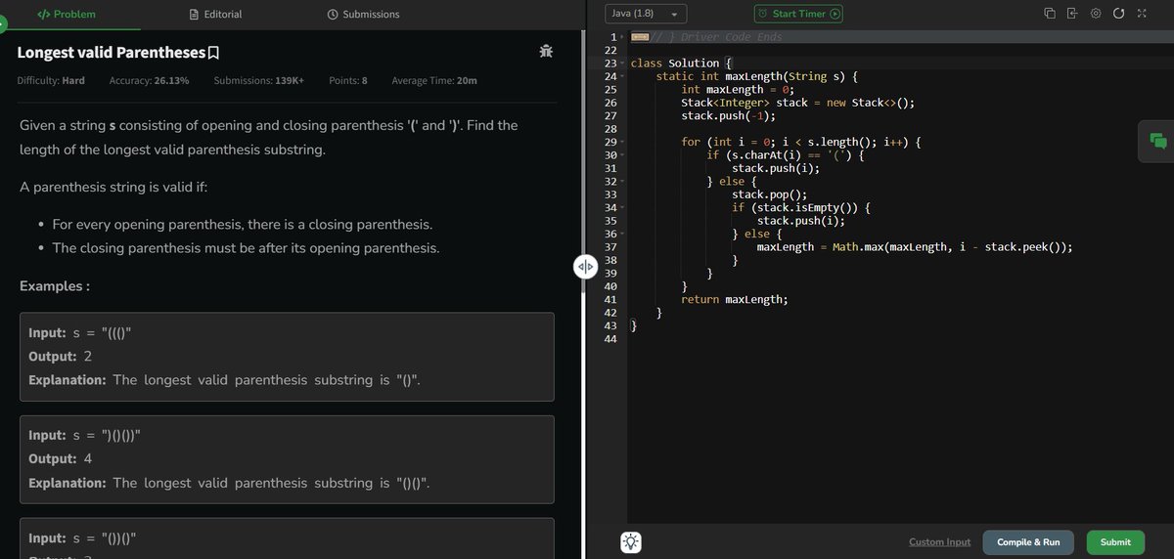Submit the solution
This screenshot has height=559, width=1174.
coord(1115,542)
